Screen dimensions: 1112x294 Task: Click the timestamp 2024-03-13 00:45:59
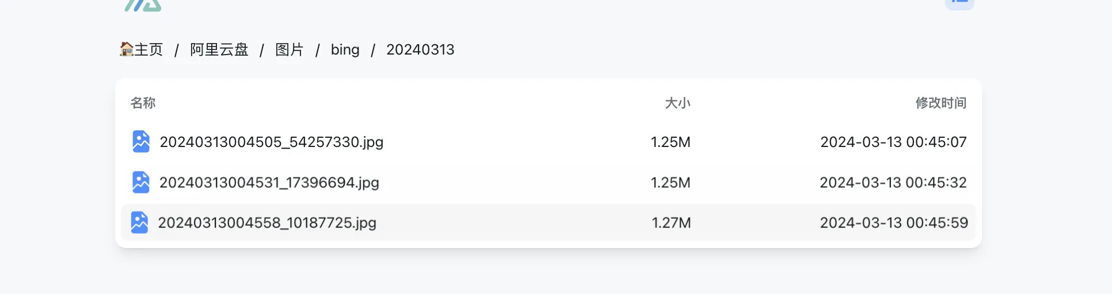point(894,223)
